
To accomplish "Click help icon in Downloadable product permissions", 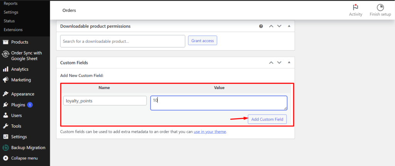I will 261,26.
